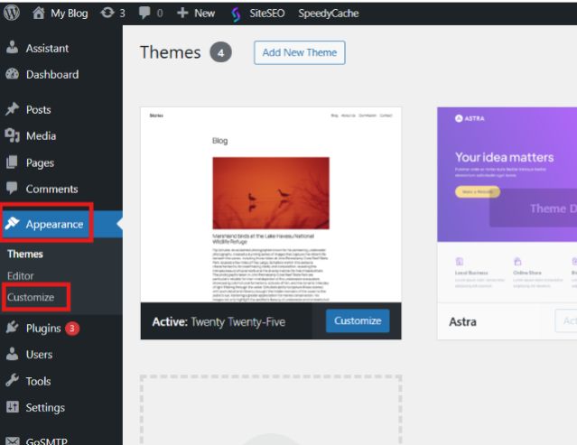
Task: Click the Themes page heading
Action: (x=170, y=52)
